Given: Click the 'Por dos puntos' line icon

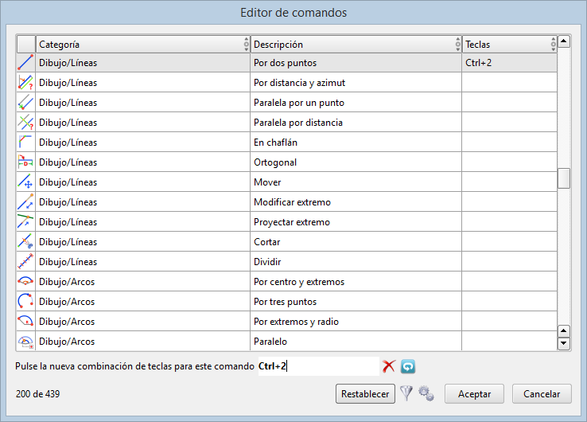Looking at the screenshot, I should point(25,63).
